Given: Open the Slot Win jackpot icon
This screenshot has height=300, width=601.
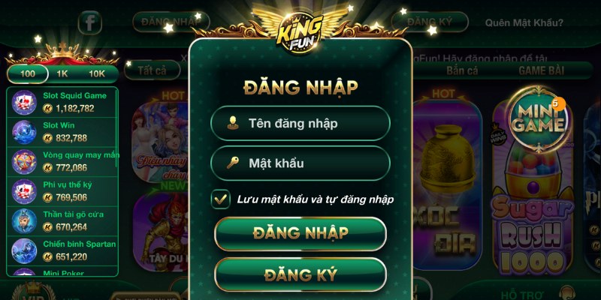Looking at the screenshot, I should pos(24,132).
